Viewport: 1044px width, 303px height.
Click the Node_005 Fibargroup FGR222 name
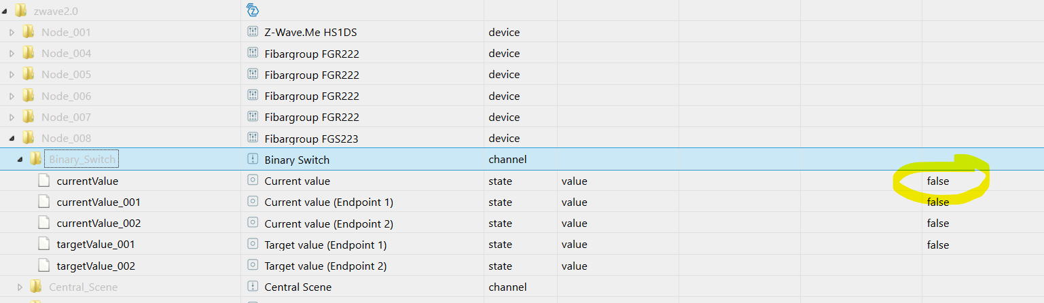[x=312, y=75]
